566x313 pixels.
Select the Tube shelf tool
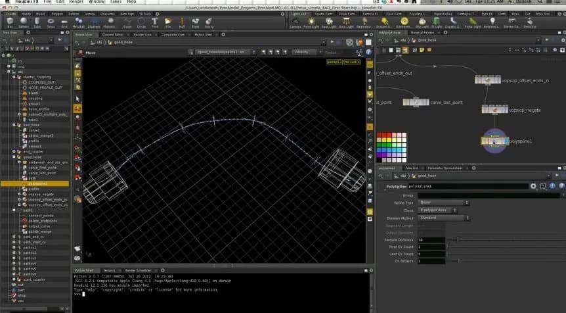point(37,22)
